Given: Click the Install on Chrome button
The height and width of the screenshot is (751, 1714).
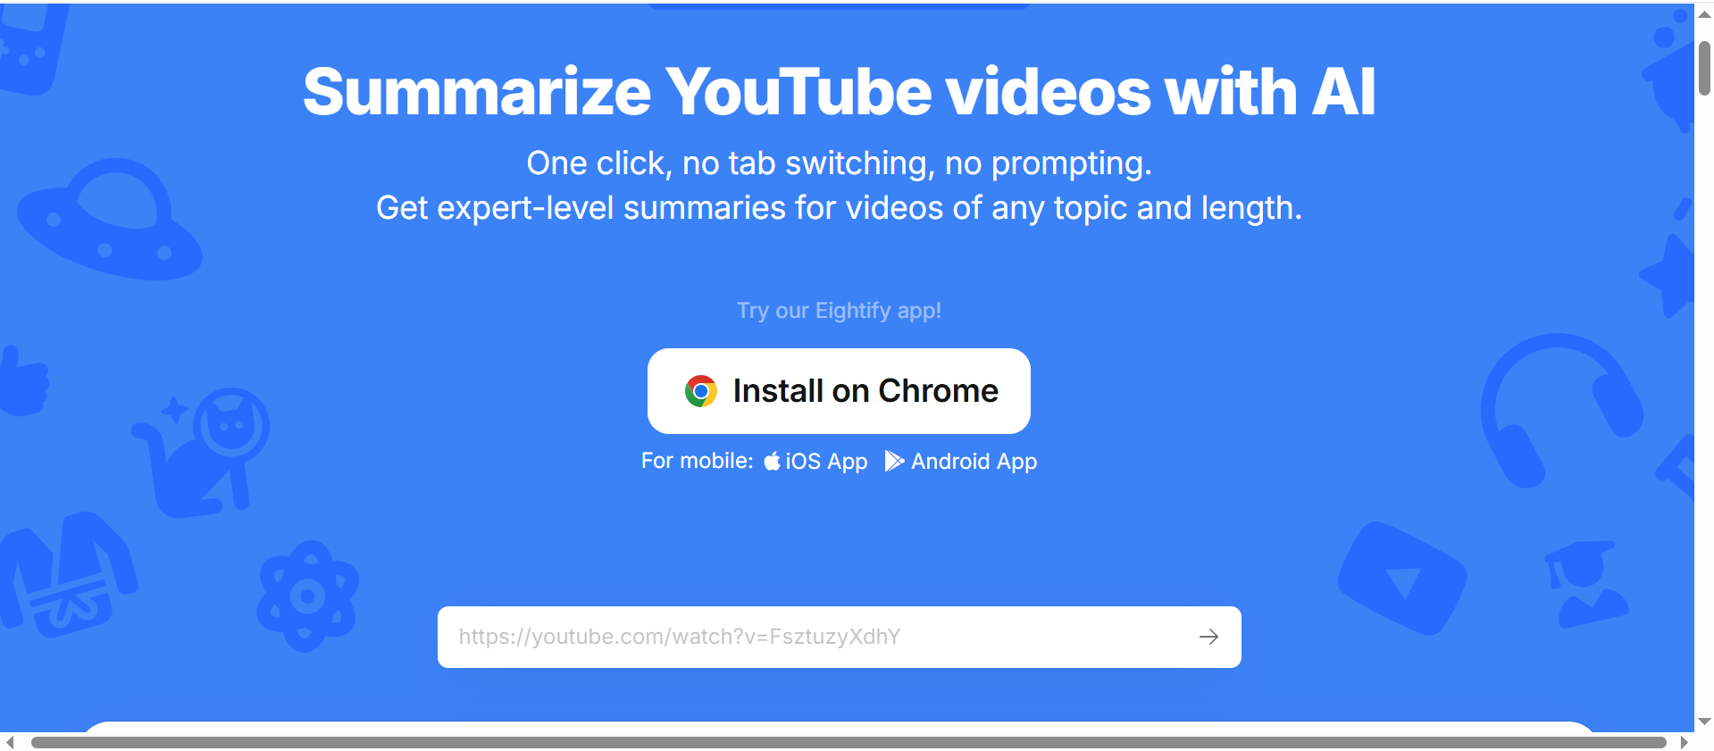Looking at the screenshot, I should (x=839, y=391).
